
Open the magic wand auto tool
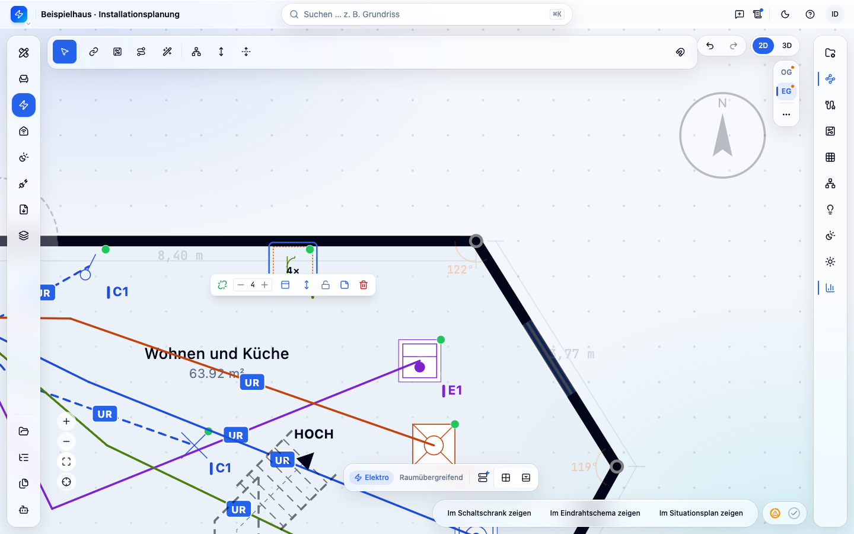click(167, 52)
